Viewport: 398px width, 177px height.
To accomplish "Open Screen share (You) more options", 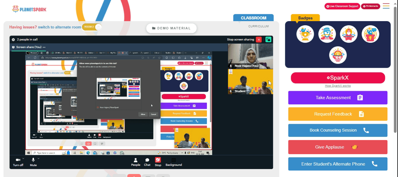I will [x=44, y=47].
